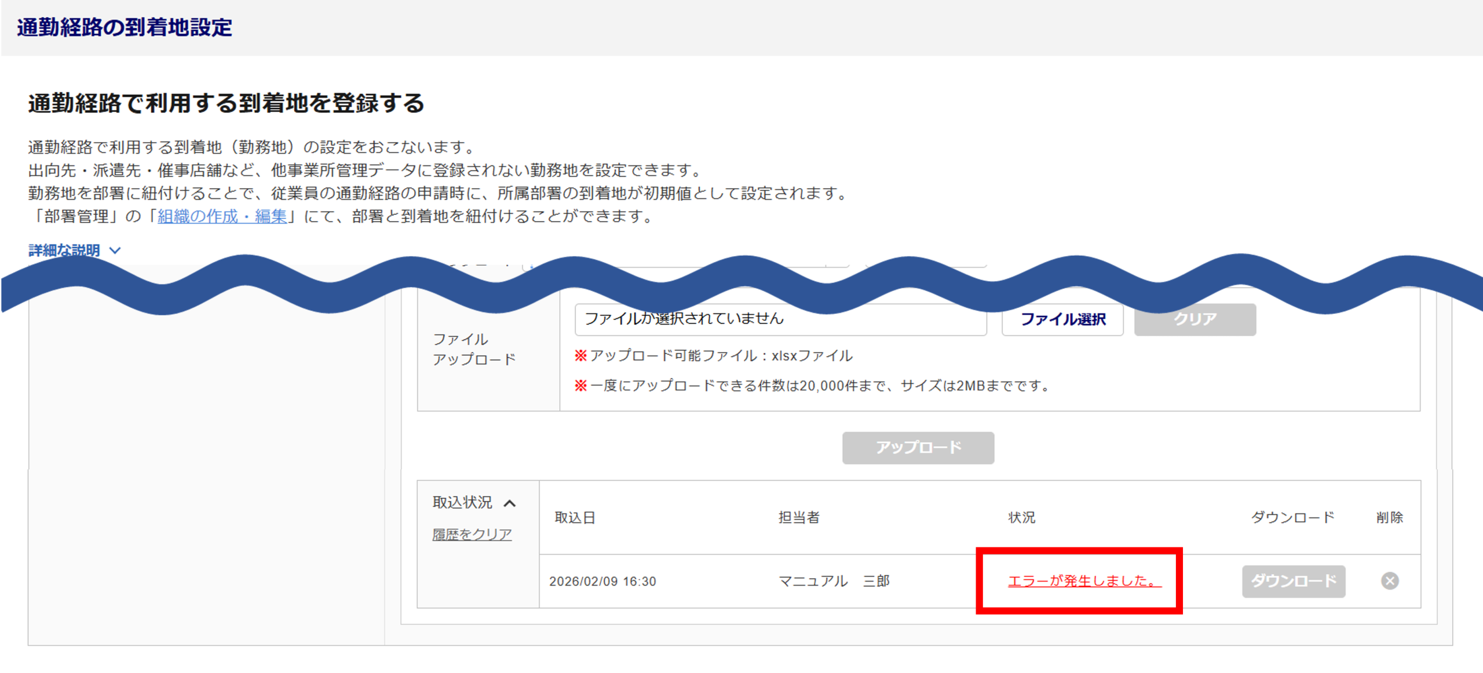Click the delete X icon in import row
1483x673 pixels.
[x=1389, y=580]
